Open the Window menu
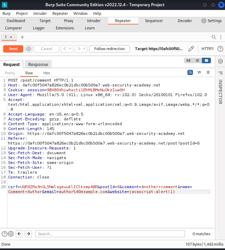The image size is (225, 250). 80,13
